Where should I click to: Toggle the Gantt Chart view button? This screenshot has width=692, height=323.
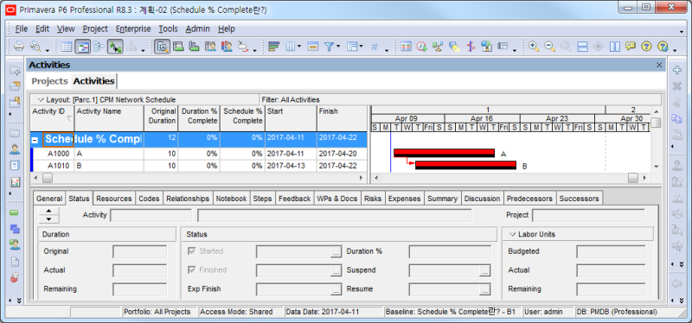pyautogui.click(x=82, y=47)
